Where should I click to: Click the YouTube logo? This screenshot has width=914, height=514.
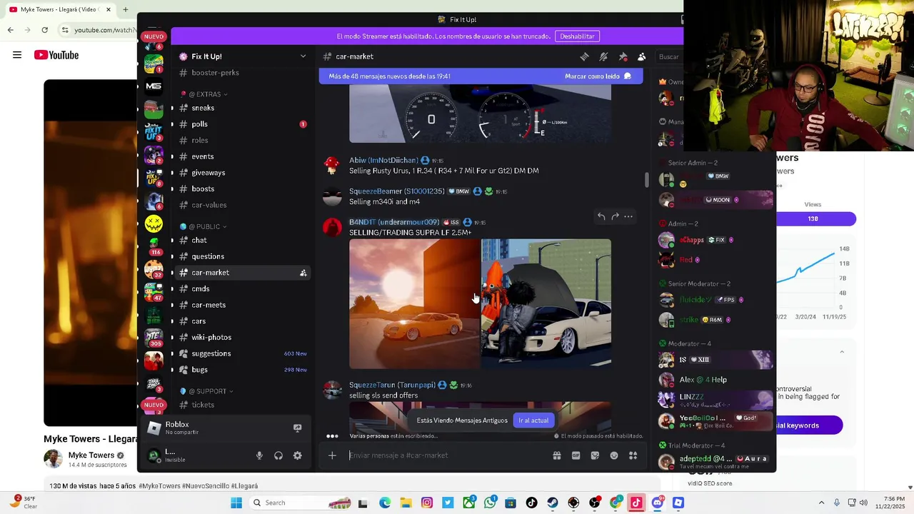pos(56,55)
